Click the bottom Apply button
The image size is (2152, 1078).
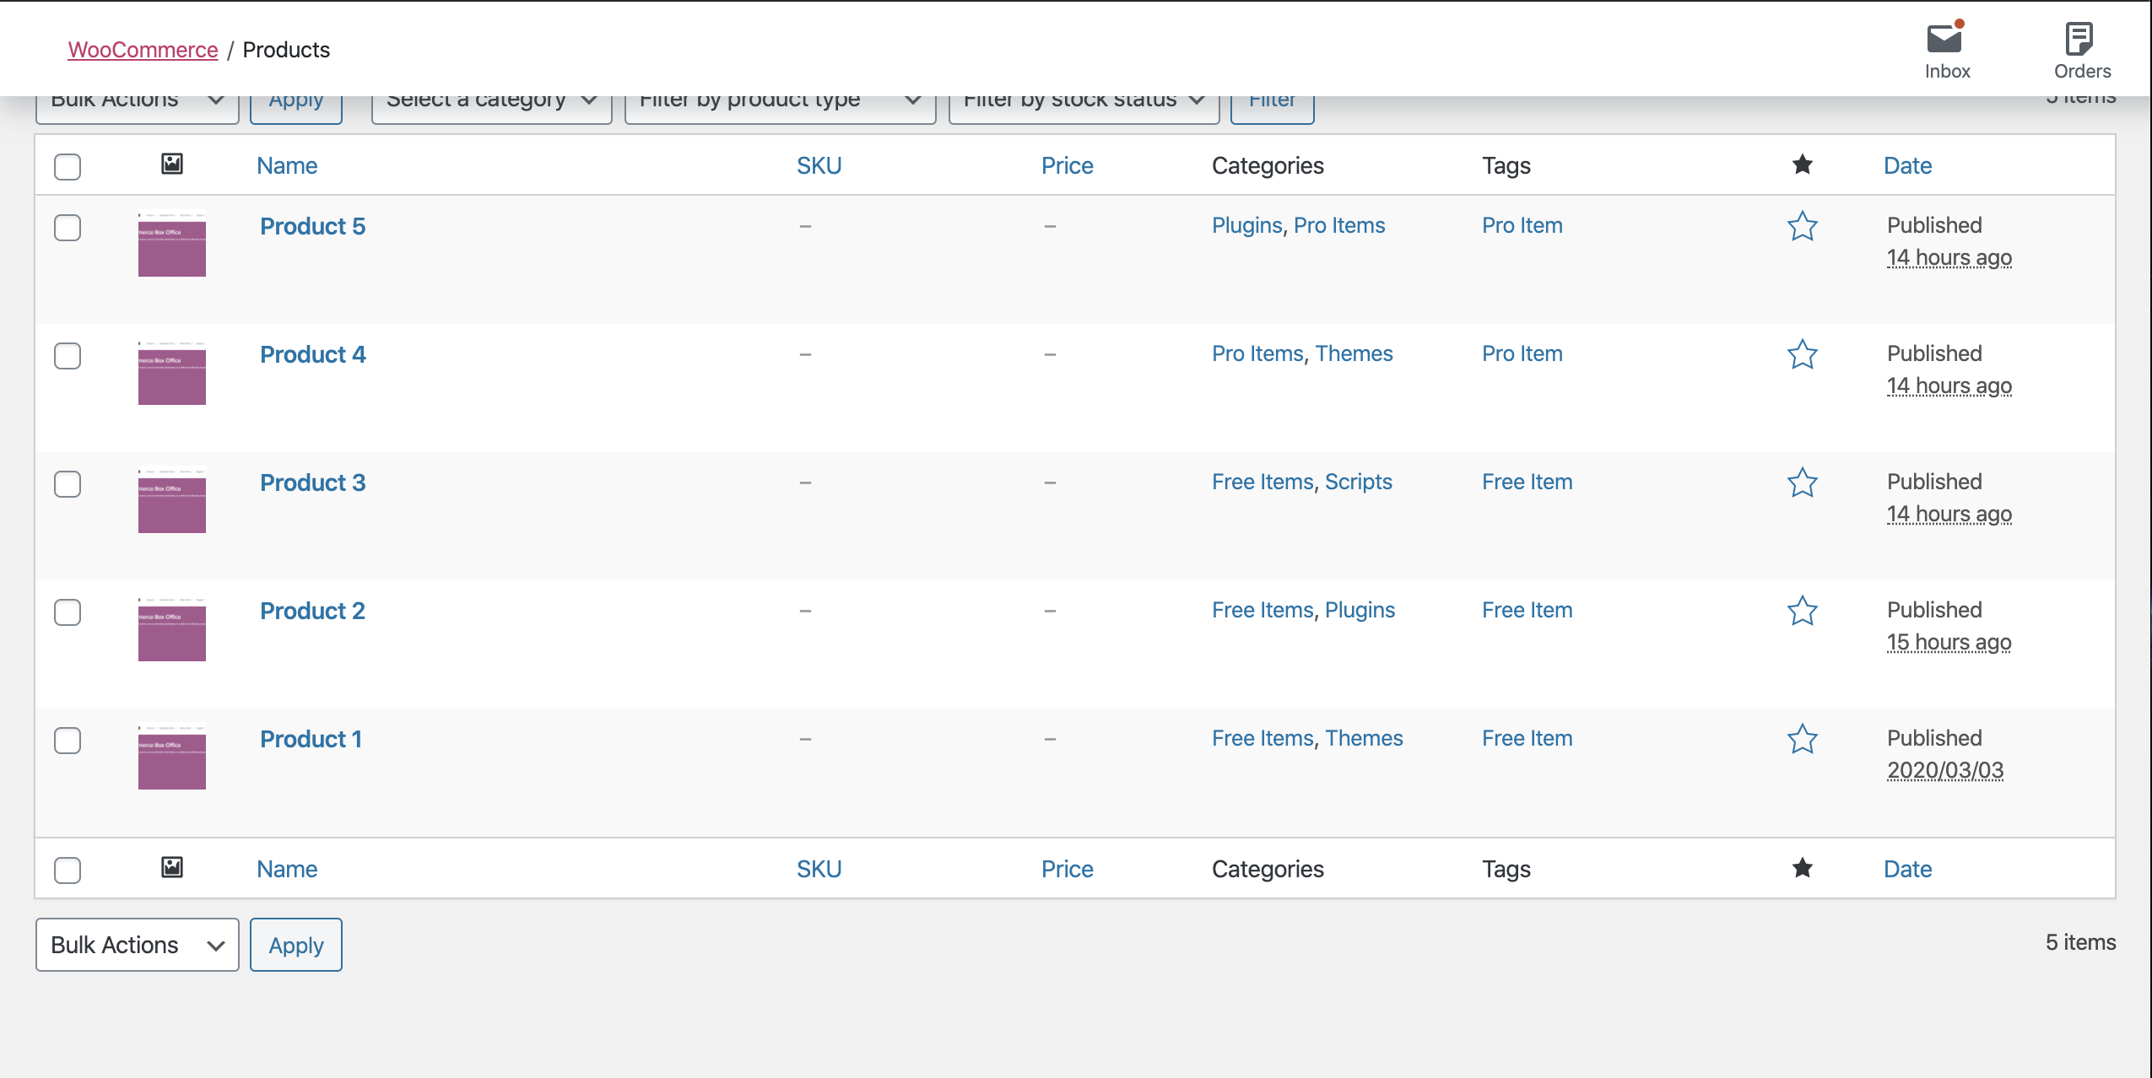coord(295,945)
